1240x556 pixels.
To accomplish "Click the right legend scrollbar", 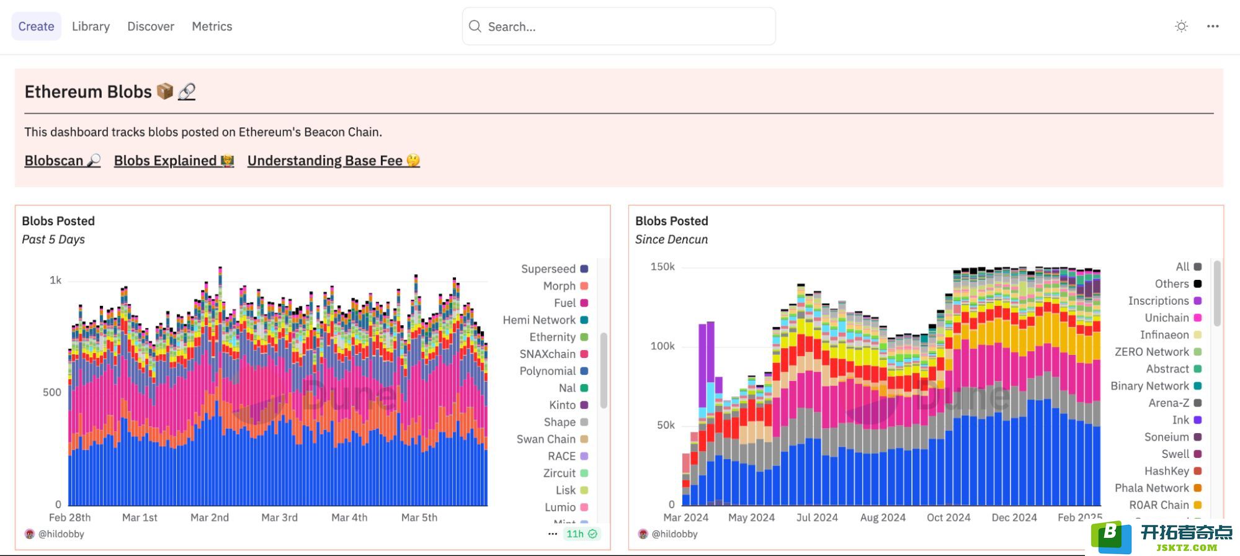I will pos(1217,294).
